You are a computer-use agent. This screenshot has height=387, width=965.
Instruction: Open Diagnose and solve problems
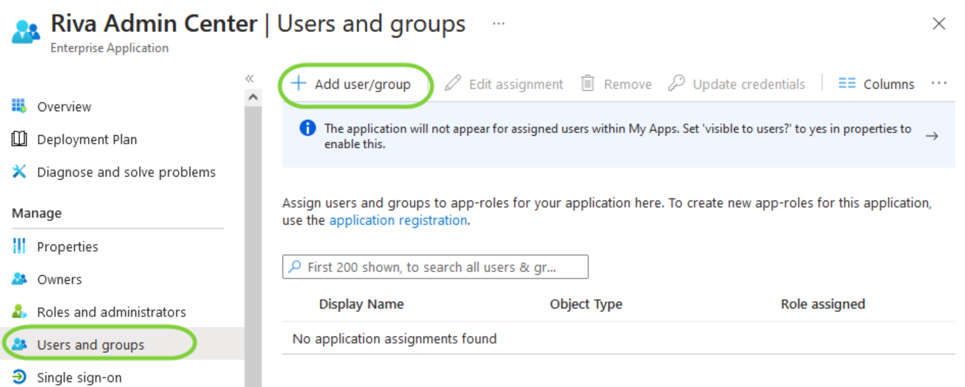[126, 172]
